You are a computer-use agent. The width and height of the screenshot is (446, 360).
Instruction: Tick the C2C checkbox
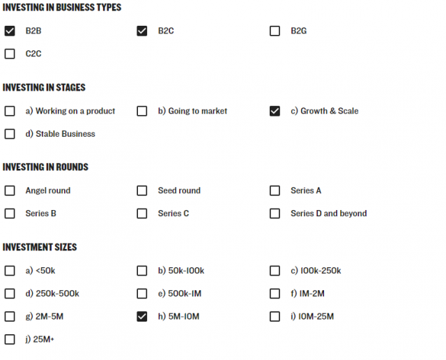(x=10, y=54)
